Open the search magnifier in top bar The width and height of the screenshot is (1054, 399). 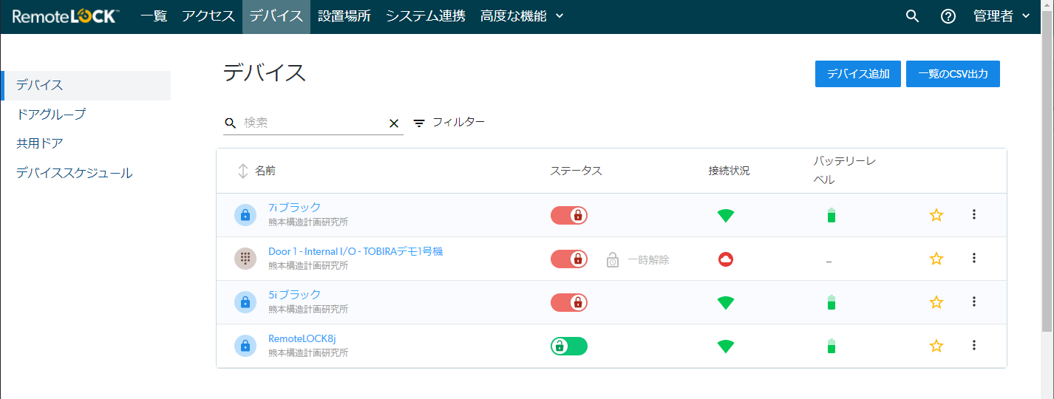pos(912,16)
